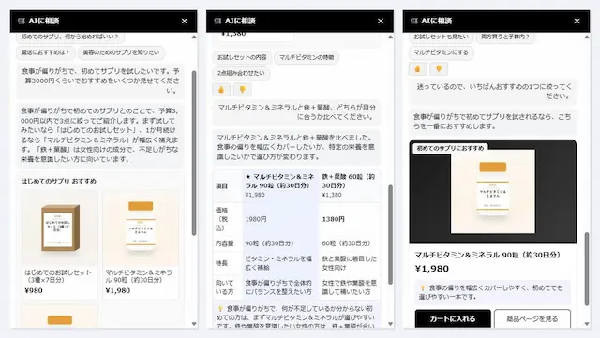Click scroll up arrow in middle panel
The image size is (600, 338).
(390, 37)
